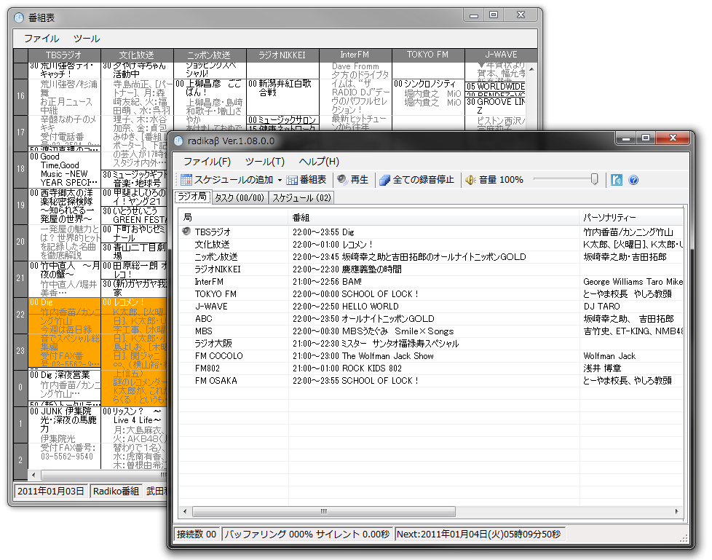712x560 pixels.
Task: Click the radika title bar app icon
Action: point(178,141)
